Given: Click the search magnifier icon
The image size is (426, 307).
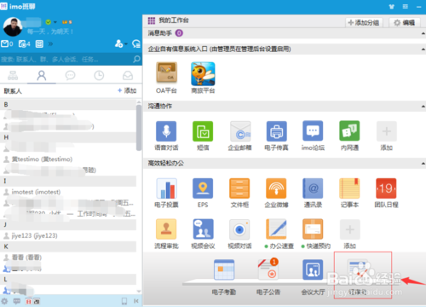Looking at the screenshot, I should click(x=136, y=59).
